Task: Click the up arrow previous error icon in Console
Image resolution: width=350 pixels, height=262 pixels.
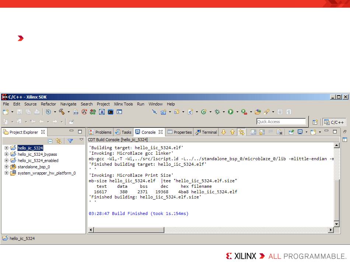Action: [232, 132]
